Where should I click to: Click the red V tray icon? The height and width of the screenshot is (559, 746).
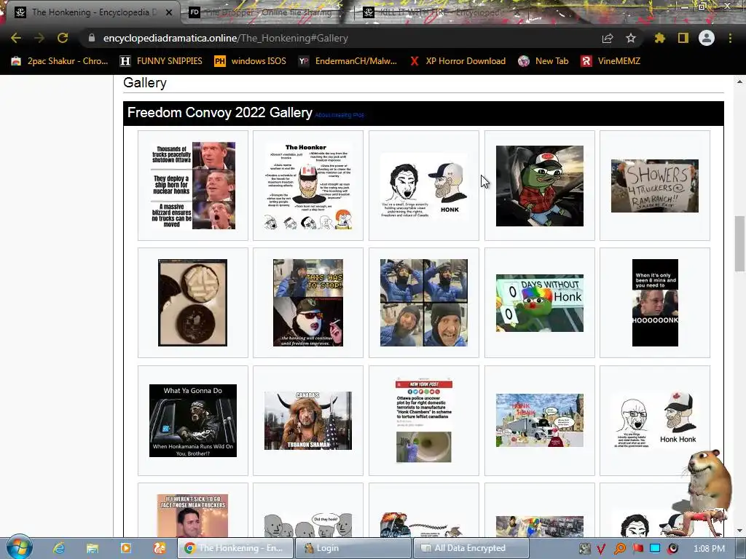[601, 549]
